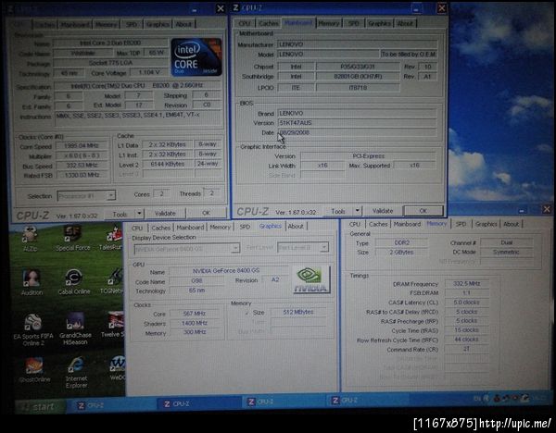Screen dimensions: 556x433
Task: Click the Tools button in the CPU window
Action: (x=120, y=214)
